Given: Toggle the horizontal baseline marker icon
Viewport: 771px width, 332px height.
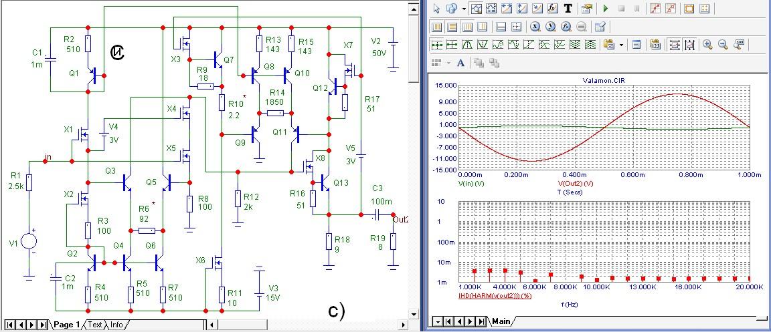Looking at the screenshot, I should click(501, 27).
